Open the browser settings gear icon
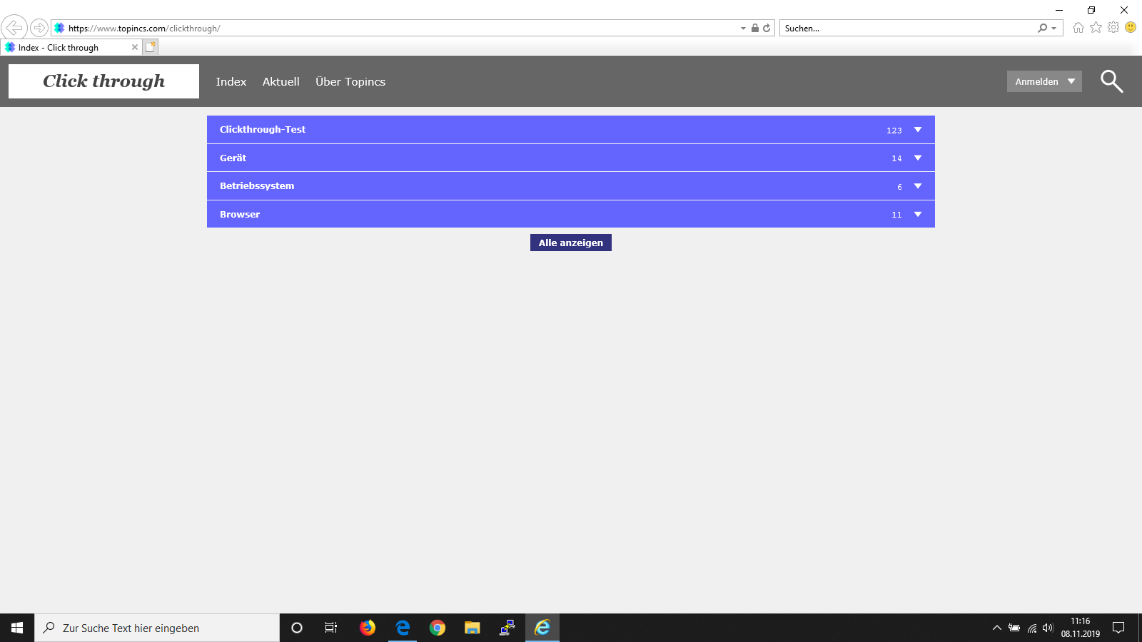Viewport: 1142px width, 642px height. pyautogui.click(x=1113, y=28)
